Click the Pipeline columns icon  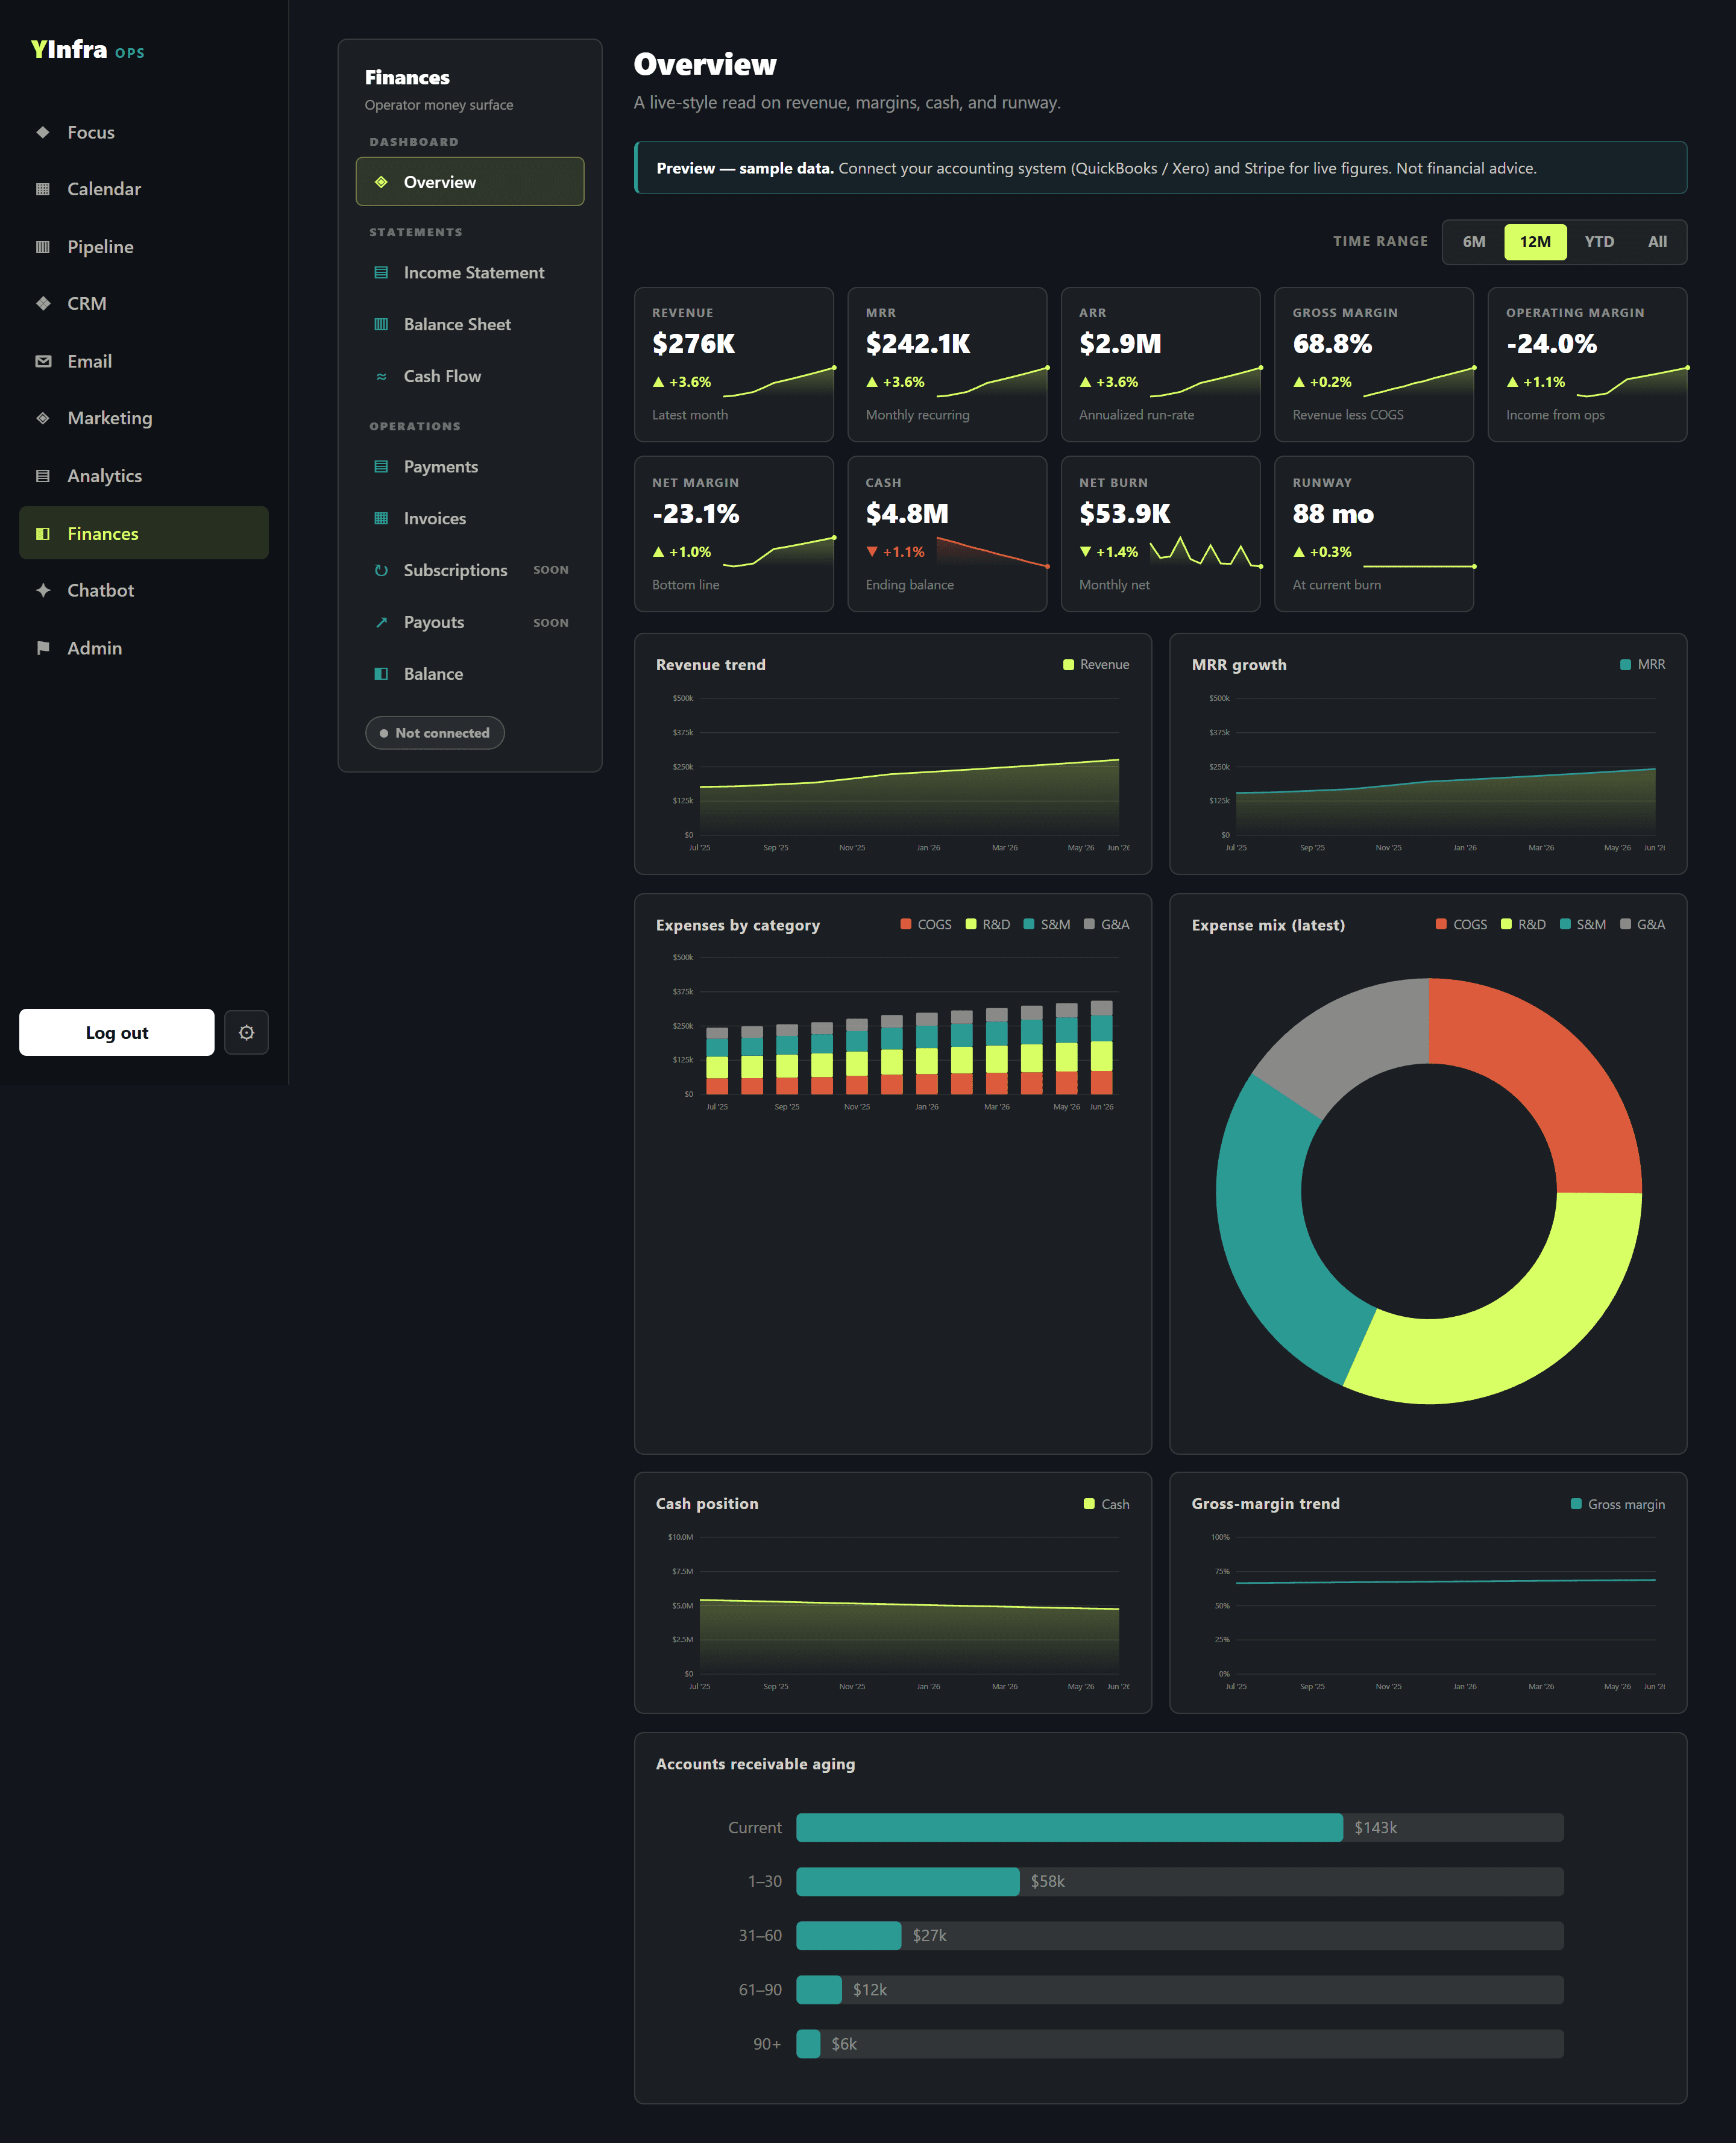43,247
